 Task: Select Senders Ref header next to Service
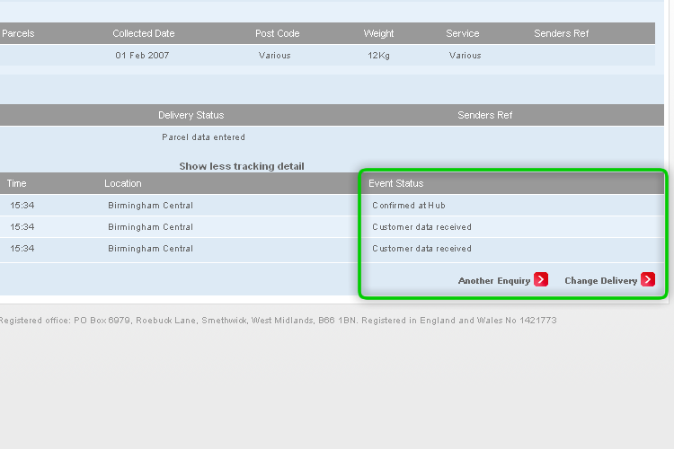pyautogui.click(x=561, y=33)
